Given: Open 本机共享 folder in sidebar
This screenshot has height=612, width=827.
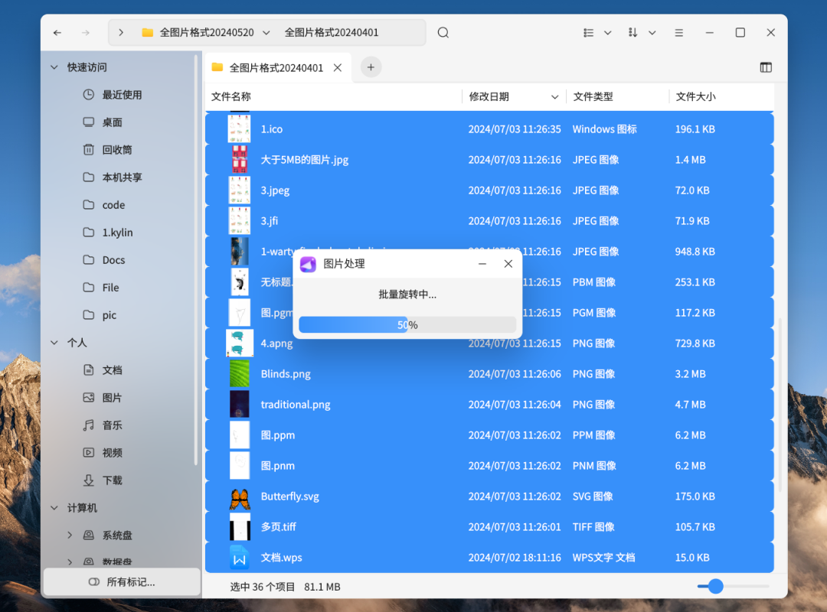Looking at the screenshot, I should (x=122, y=177).
